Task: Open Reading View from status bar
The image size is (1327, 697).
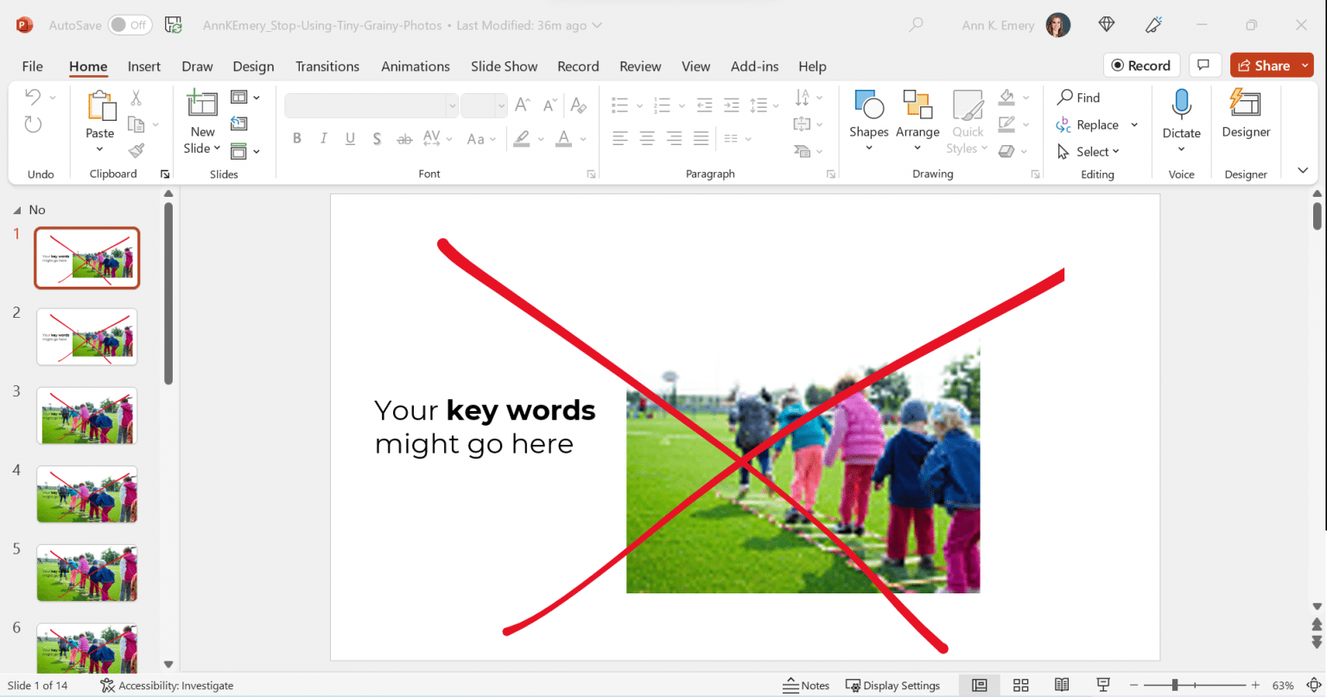Action: [1062, 685]
